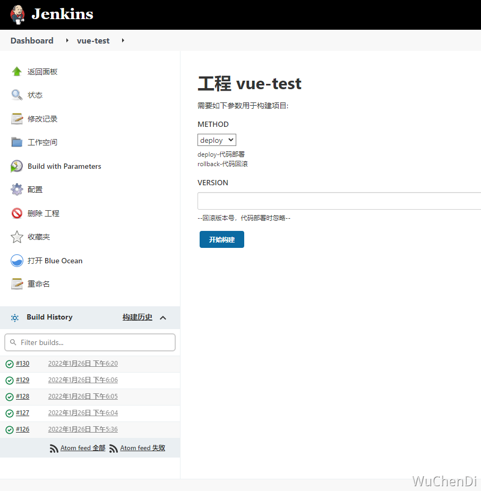
Task: Choose 重命名 in the sidebar
Action: [38, 284]
